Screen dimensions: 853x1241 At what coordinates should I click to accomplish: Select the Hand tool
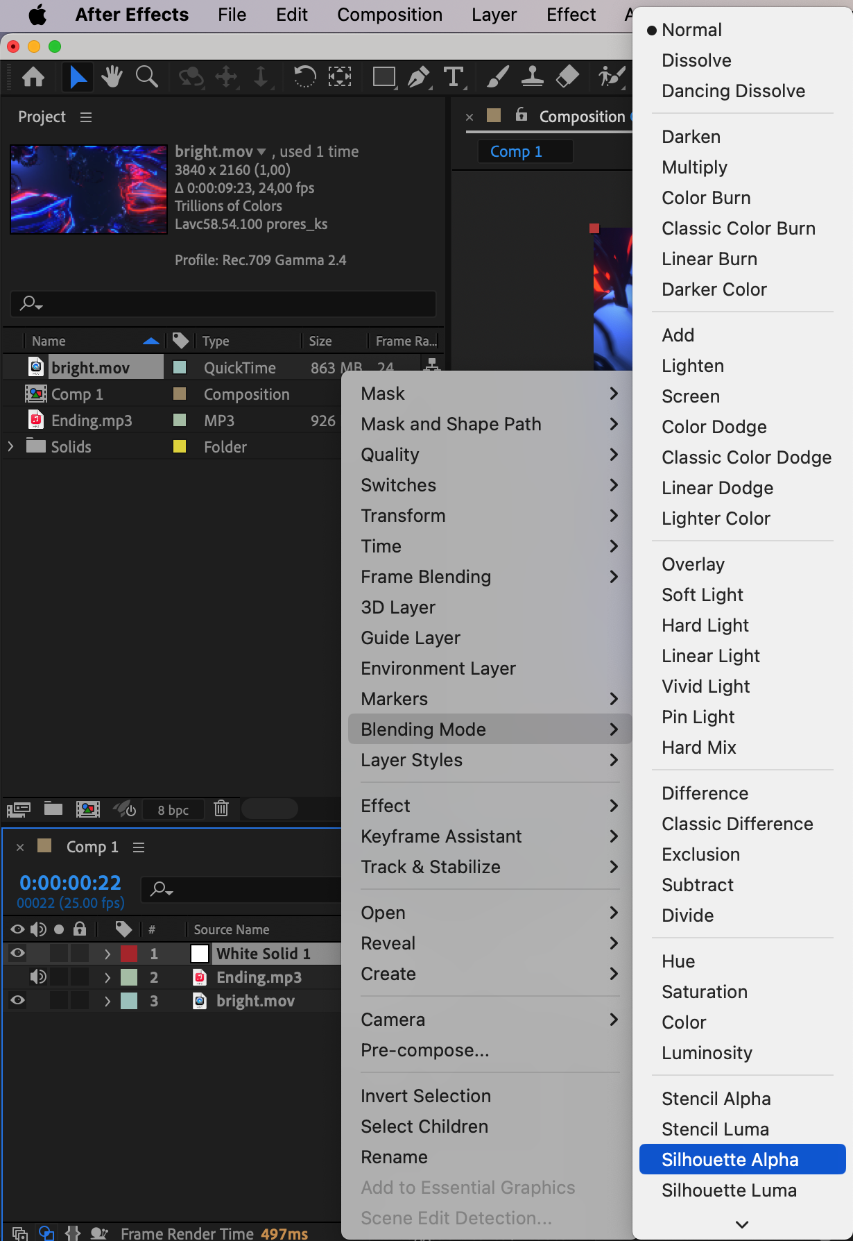(111, 76)
